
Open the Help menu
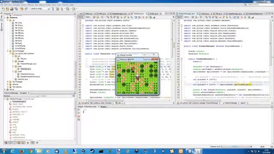tap(71, 5)
